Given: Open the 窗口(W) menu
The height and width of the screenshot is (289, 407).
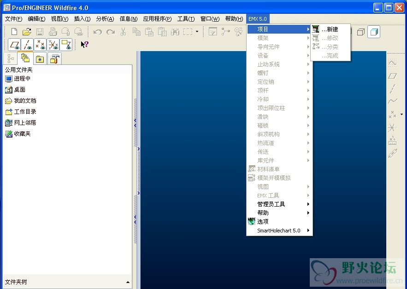Looking at the screenshot, I should tap(210, 19).
